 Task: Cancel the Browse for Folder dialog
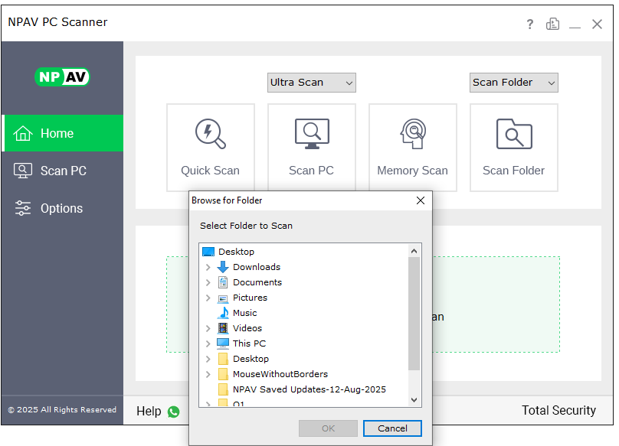coord(392,428)
